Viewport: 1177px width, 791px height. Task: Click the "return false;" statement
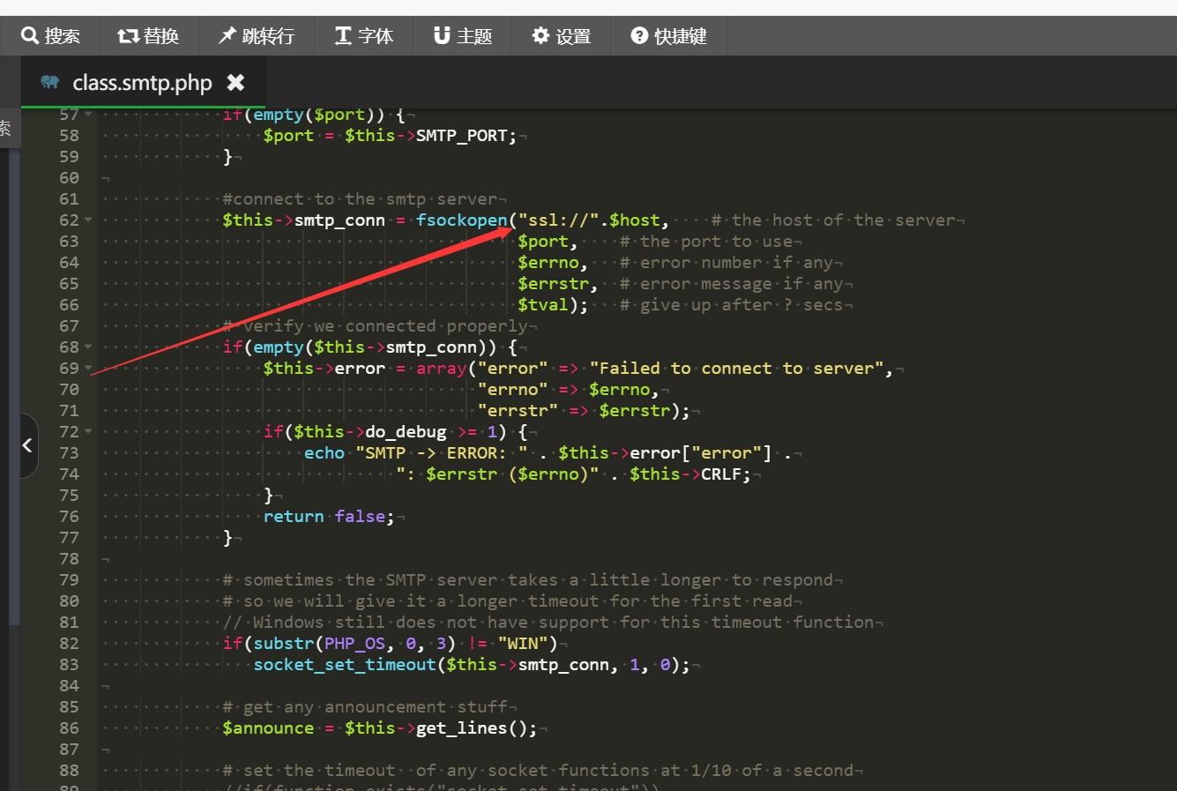(329, 517)
